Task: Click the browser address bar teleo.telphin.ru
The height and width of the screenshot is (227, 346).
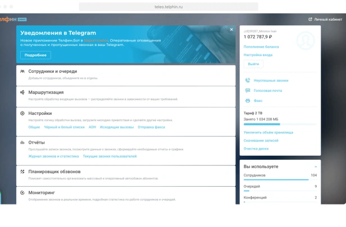Action: pos(169,7)
